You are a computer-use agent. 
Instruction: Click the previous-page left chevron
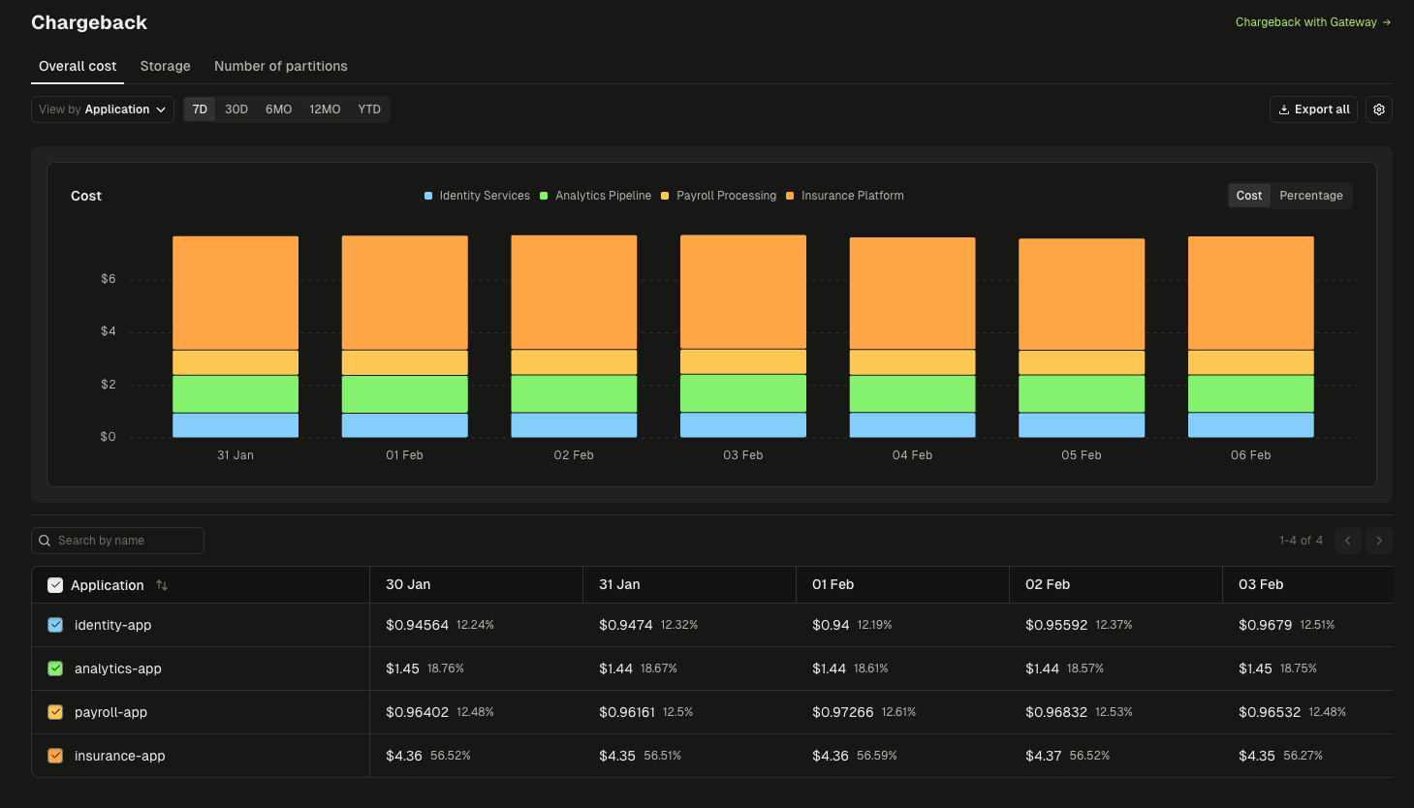1347,540
